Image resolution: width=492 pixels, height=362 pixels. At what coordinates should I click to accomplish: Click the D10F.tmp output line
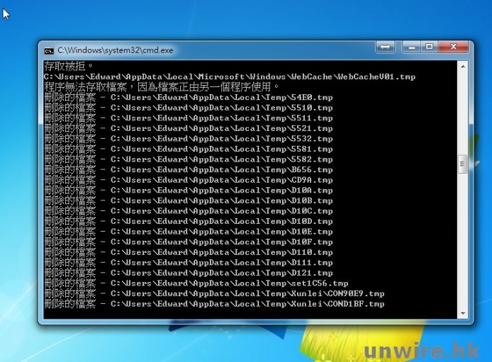pos(188,242)
